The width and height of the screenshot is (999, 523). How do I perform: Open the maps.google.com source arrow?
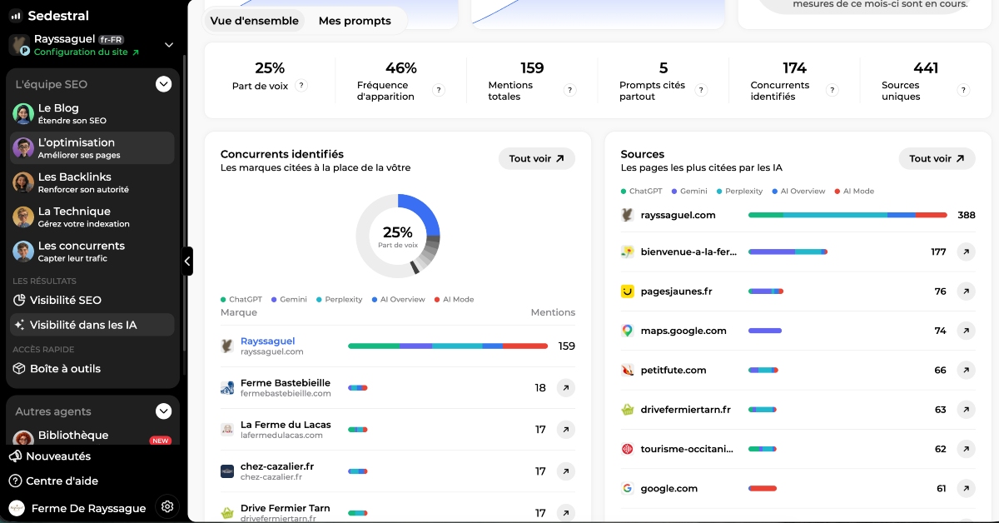pos(966,331)
